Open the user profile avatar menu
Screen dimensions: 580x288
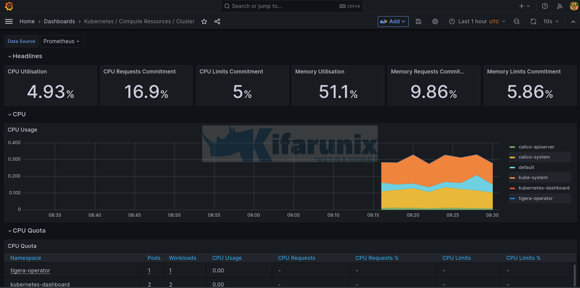[574, 6]
